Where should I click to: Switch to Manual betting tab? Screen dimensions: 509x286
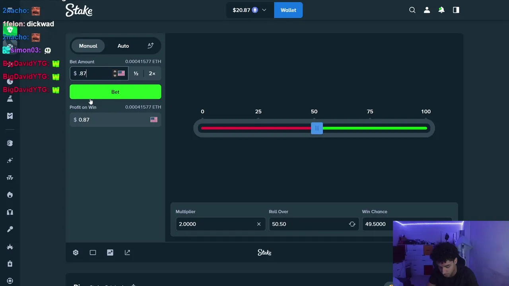(x=88, y=46)
